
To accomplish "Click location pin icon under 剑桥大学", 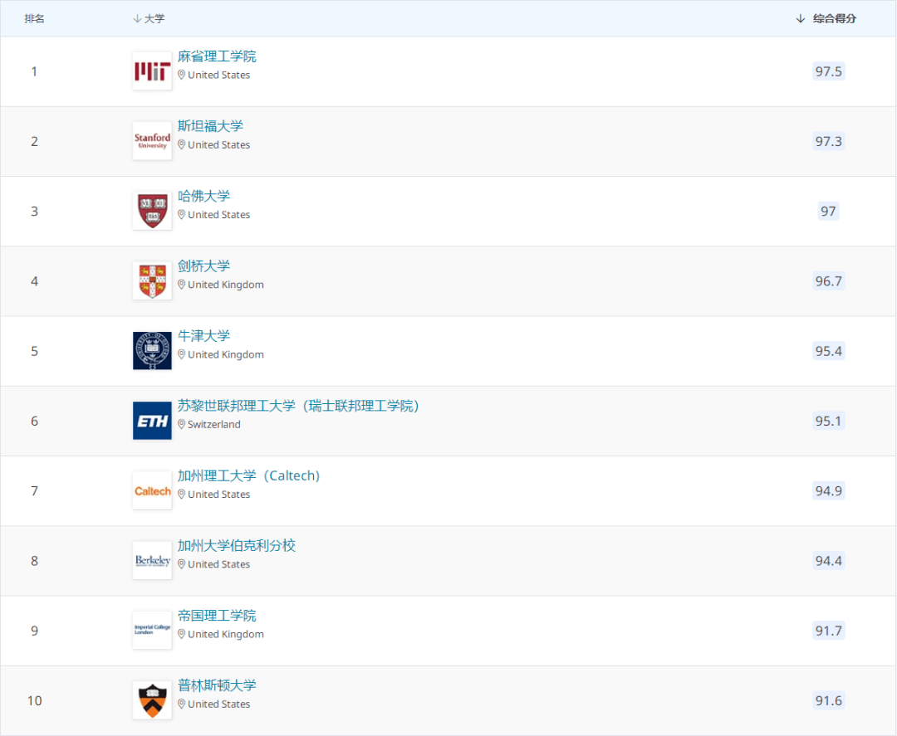I will point(181,285).
